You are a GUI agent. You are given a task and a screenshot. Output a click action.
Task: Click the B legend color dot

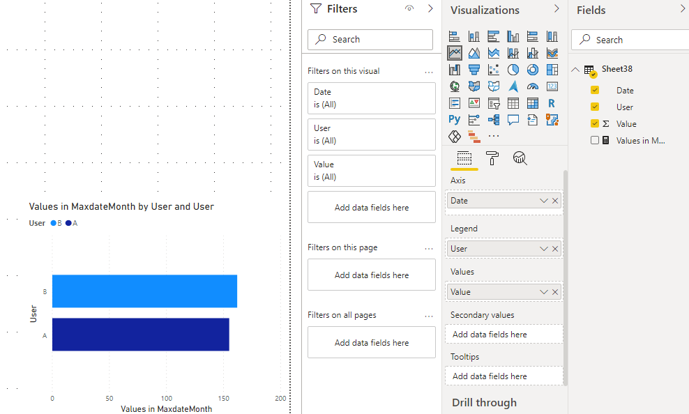(x=54, y=223)
